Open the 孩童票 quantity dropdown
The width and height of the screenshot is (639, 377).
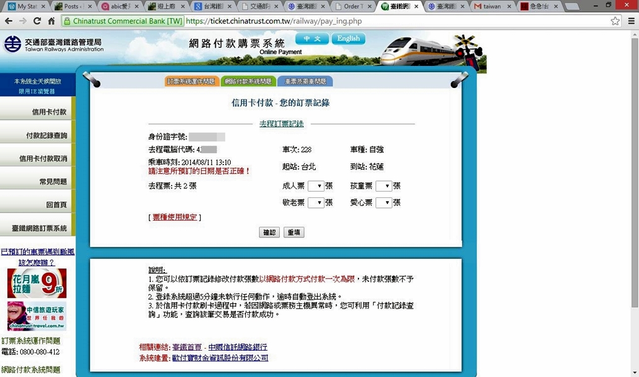click(384, 186)
